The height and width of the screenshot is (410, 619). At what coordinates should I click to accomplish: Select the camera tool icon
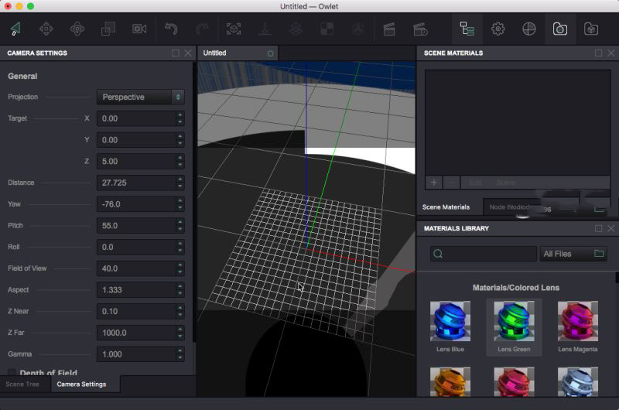(139, 29)
